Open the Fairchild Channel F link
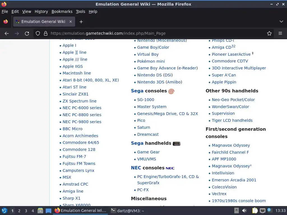Viewport: 287px width, 215px height. (x=230, y=152)
